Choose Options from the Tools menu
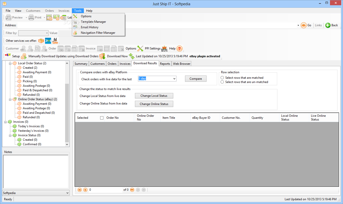 pos(98,16)
